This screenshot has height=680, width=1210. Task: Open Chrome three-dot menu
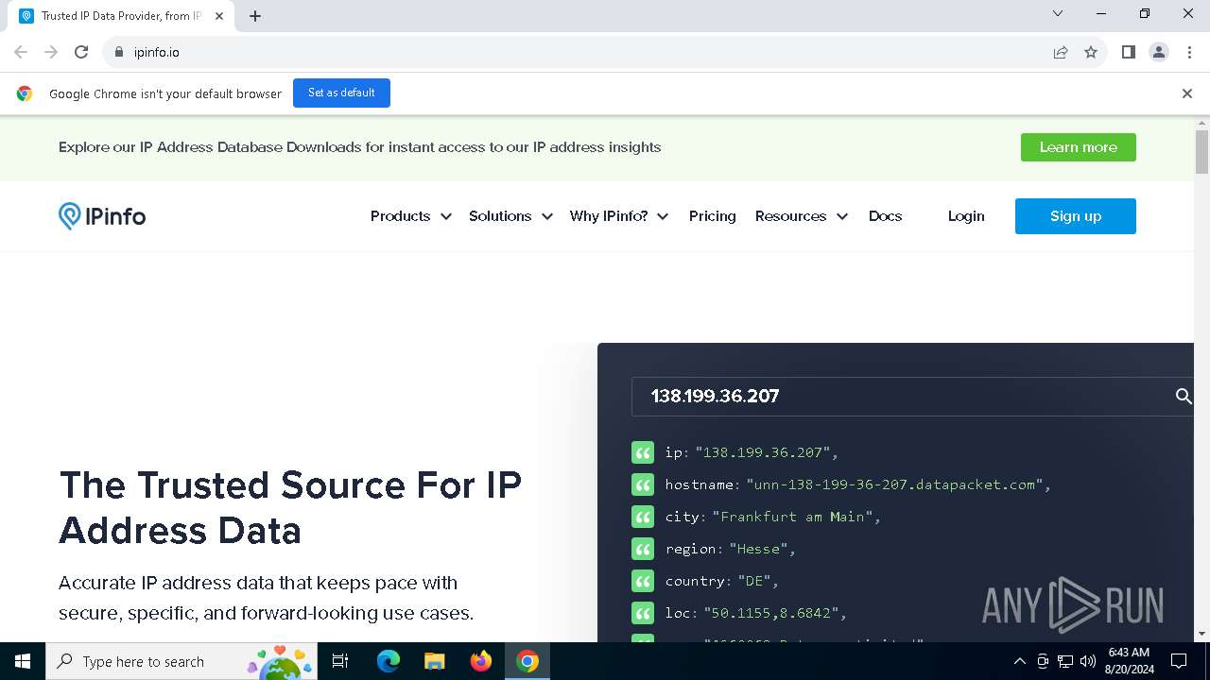pyautogui.click(x=1190, y=52)
